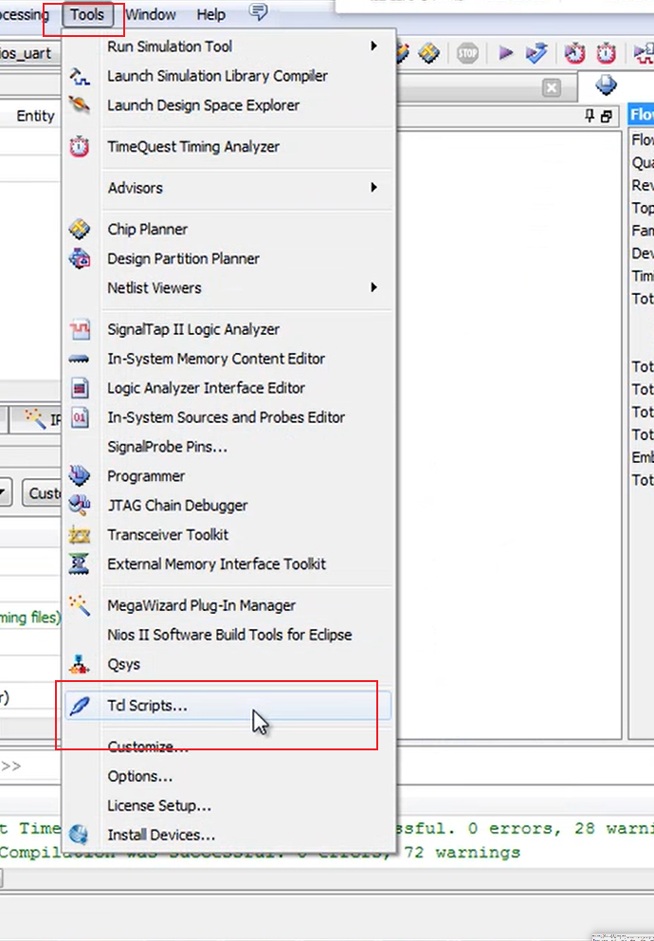This screenshot has height=941, width=654.
Task: Open the Window menu
Action: click(x=151, y=14)
